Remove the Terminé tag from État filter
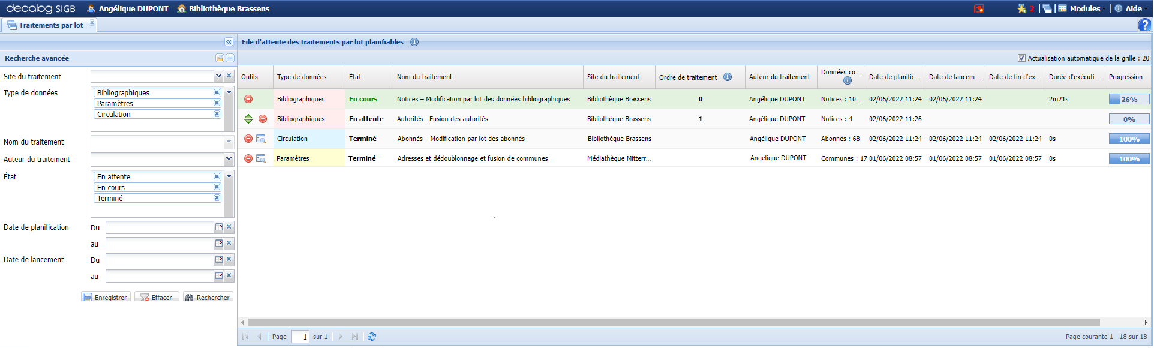Image resolution: width=1154 pixels, height=348 pixels. pos(217,198)
